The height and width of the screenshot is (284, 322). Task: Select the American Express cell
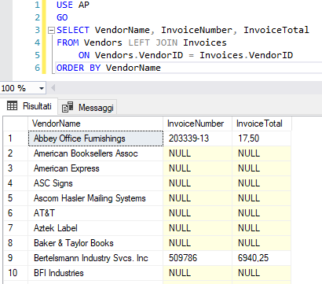pyautogui.click(x=96, y=168)
